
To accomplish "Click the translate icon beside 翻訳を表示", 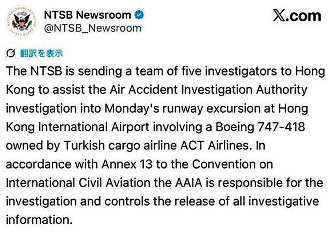I will 11,54.
